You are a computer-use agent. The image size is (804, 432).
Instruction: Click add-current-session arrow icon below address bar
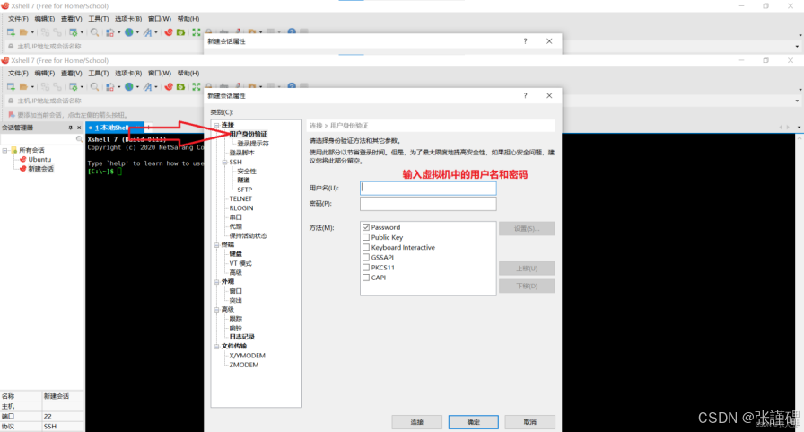pos(12,114)
